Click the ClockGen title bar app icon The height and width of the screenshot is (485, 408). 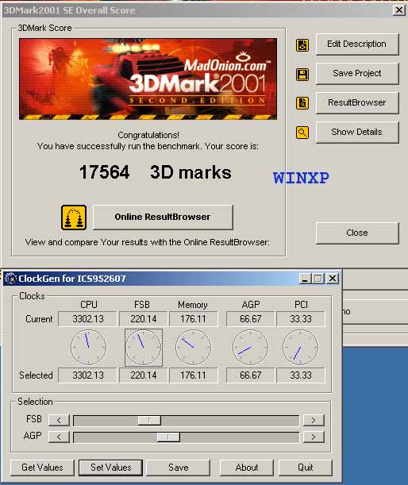(x=10, y=279)
